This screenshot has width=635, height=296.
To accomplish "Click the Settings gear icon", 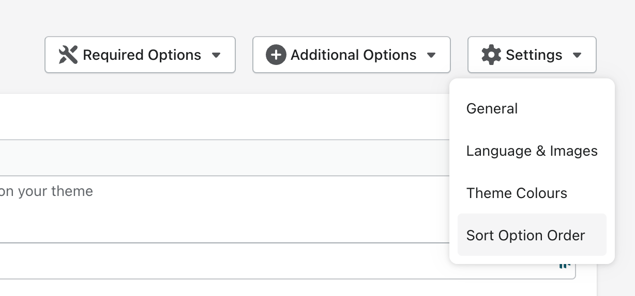I will coord(491,55).
